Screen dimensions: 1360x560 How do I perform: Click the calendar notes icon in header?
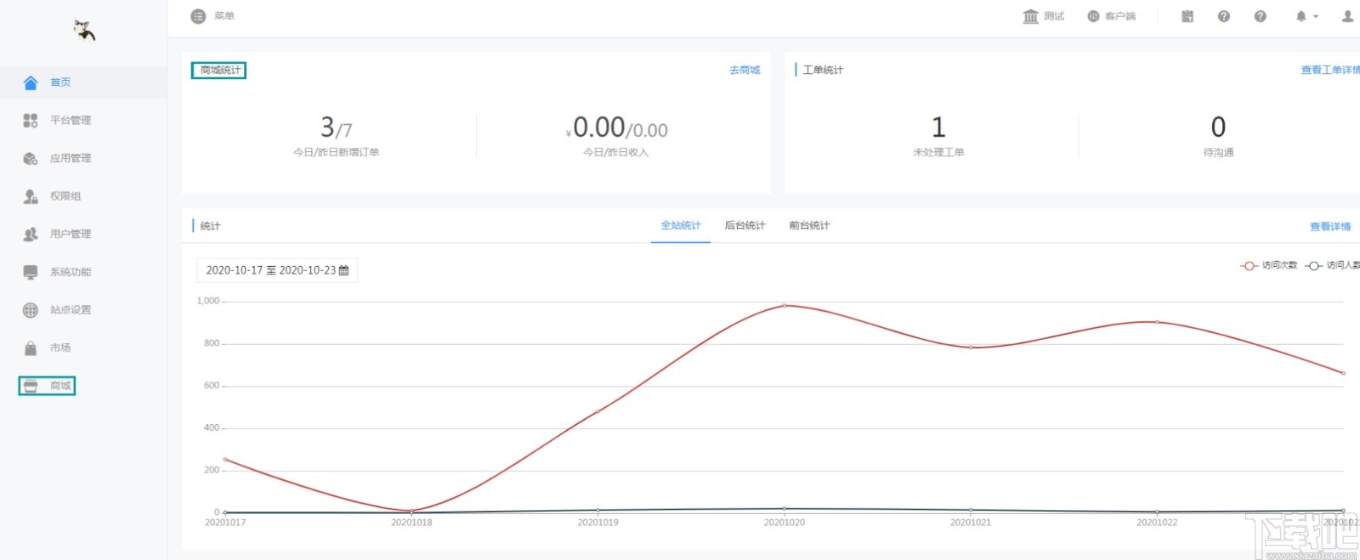click(1187, 16)
